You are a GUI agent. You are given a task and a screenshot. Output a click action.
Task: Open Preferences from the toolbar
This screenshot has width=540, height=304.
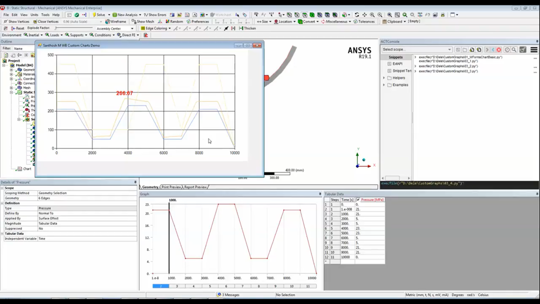pyautogui.click(x=198, y=22)
